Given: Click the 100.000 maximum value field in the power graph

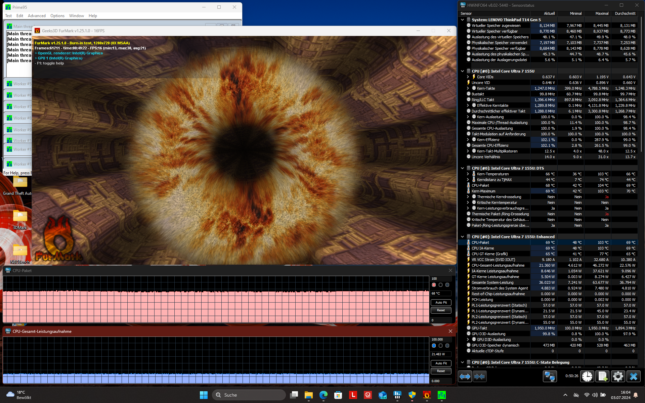Looking at the screenshot, I should point(440,339).
